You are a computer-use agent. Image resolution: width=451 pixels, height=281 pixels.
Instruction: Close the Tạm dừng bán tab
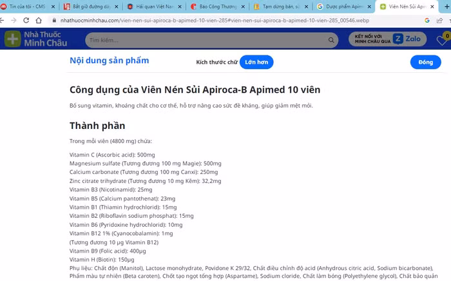coord(306,6)
